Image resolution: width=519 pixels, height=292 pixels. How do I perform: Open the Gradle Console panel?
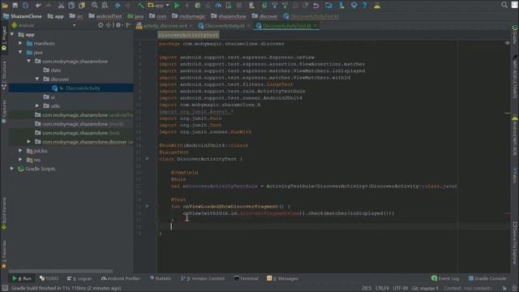tap(487, 278)
